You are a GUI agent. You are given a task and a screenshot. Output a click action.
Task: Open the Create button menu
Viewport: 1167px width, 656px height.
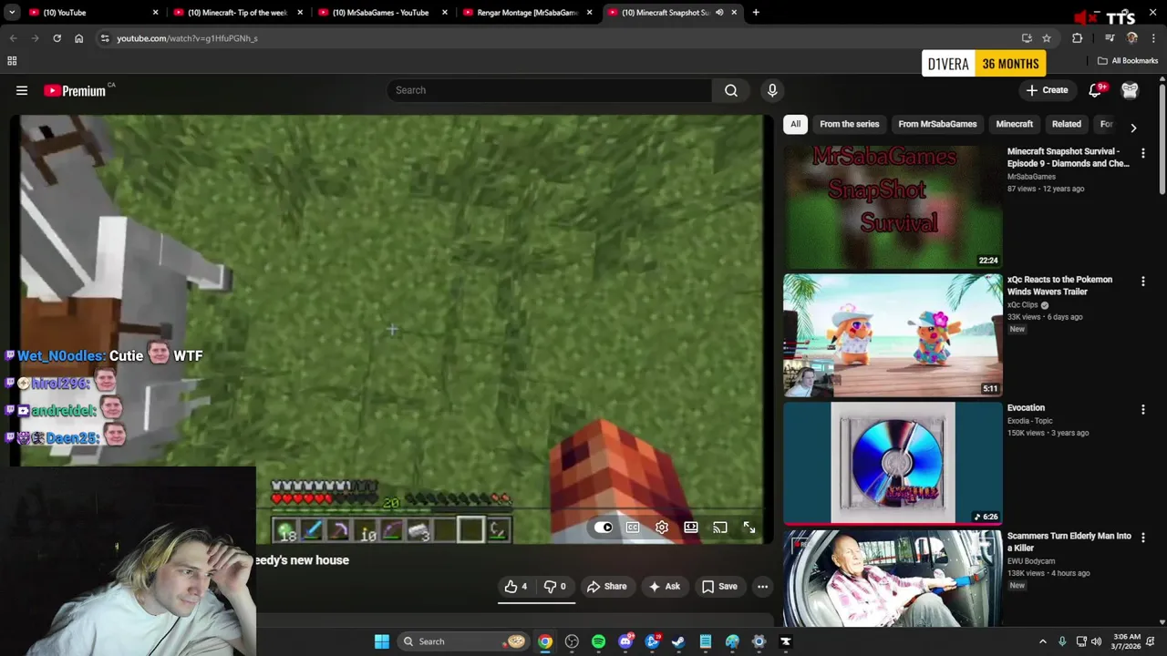(1047, 90)
